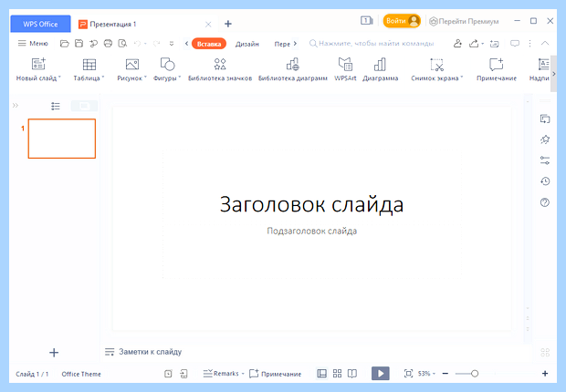The image size is (566, 392).
Task: Collapse the slide panel with double chevron
Action: click(x=16, y=106)
